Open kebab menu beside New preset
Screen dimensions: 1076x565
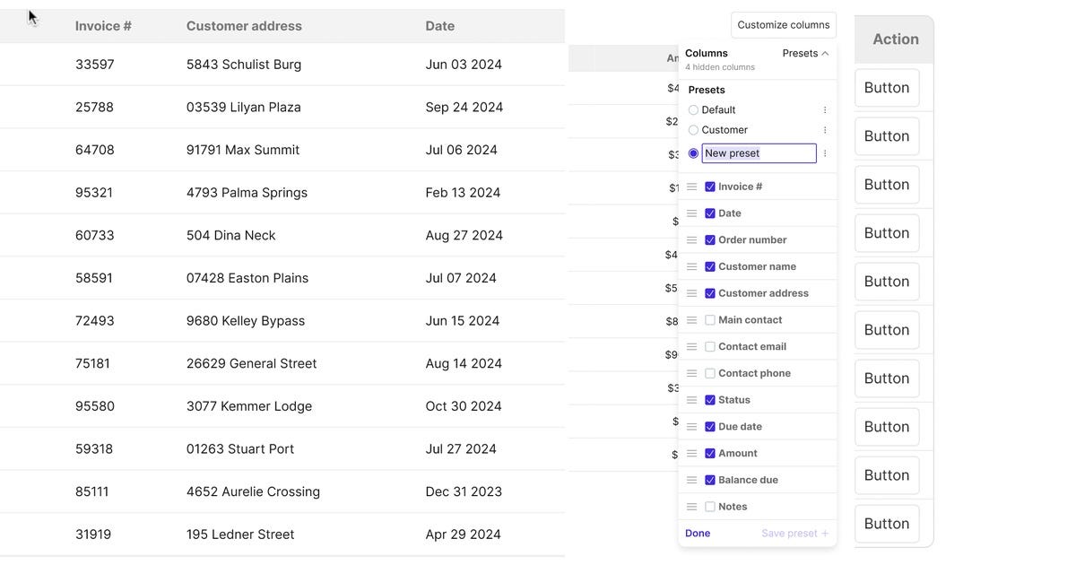(x=824, y=152)
